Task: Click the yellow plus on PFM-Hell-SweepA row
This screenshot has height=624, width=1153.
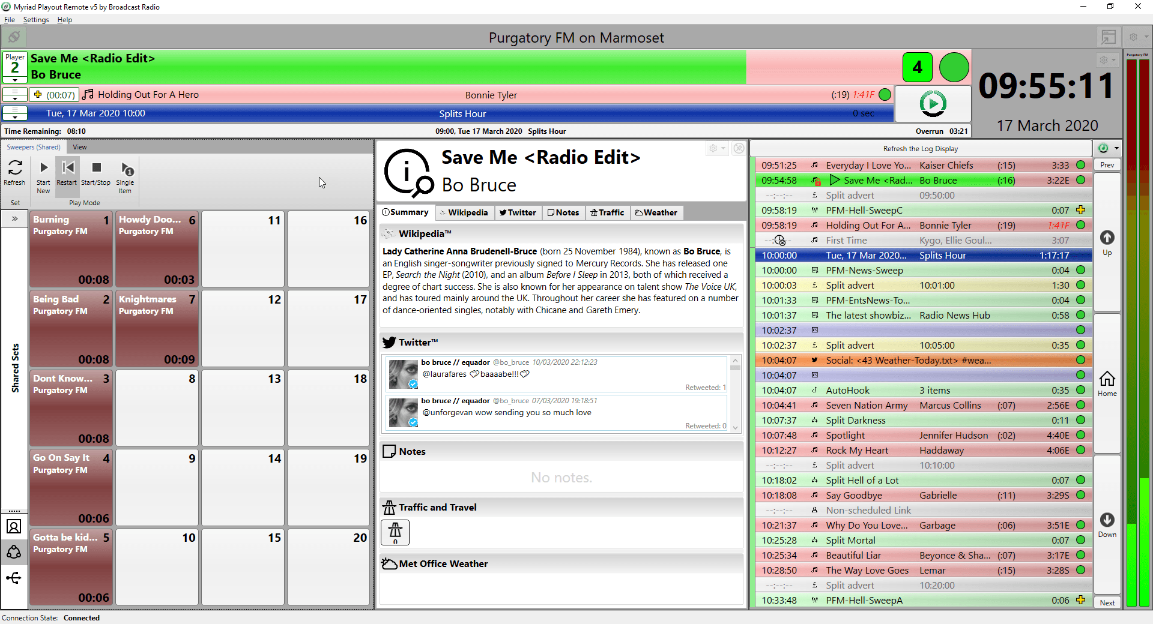Action: pyautogui.click(x=1081, y=600)
